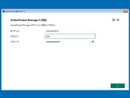Focus the account field containing ASK
This screenshot has width=130, height=98.
[70, 36]
